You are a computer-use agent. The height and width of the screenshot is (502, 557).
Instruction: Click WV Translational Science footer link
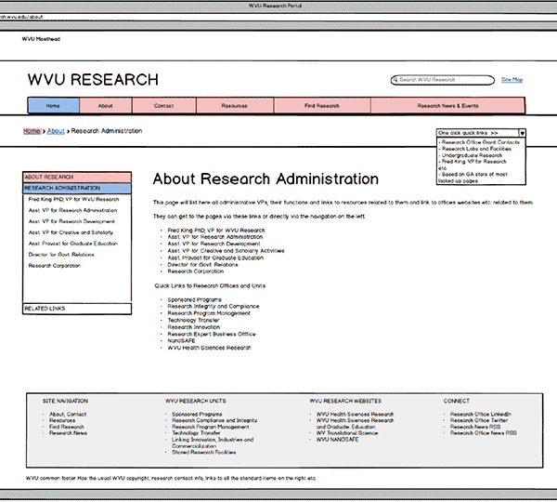[347, 433]
